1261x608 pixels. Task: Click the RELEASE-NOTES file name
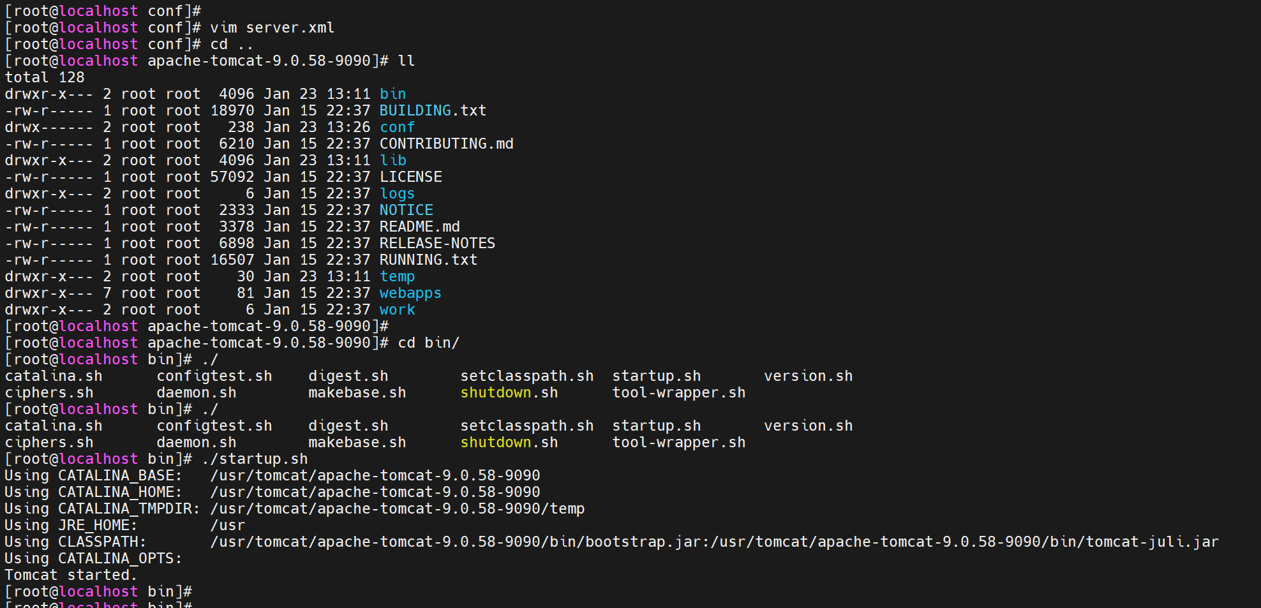click(x=437, y=243)
